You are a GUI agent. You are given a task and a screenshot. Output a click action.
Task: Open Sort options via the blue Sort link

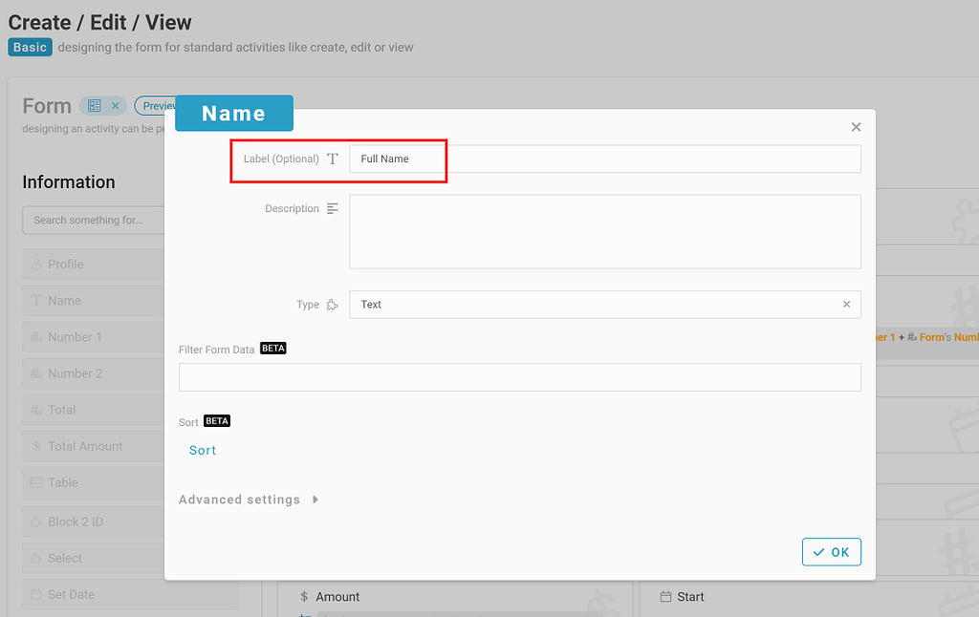coord(202,450)
